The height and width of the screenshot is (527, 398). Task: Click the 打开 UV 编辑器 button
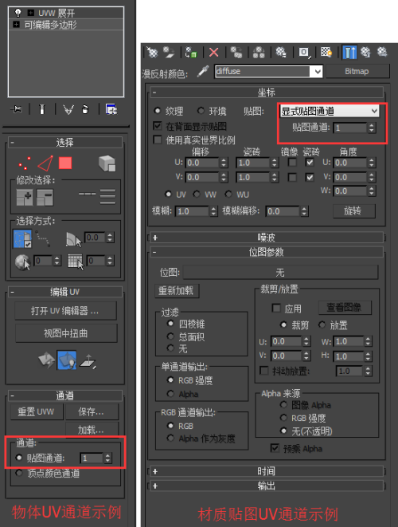tap(66, 311)
